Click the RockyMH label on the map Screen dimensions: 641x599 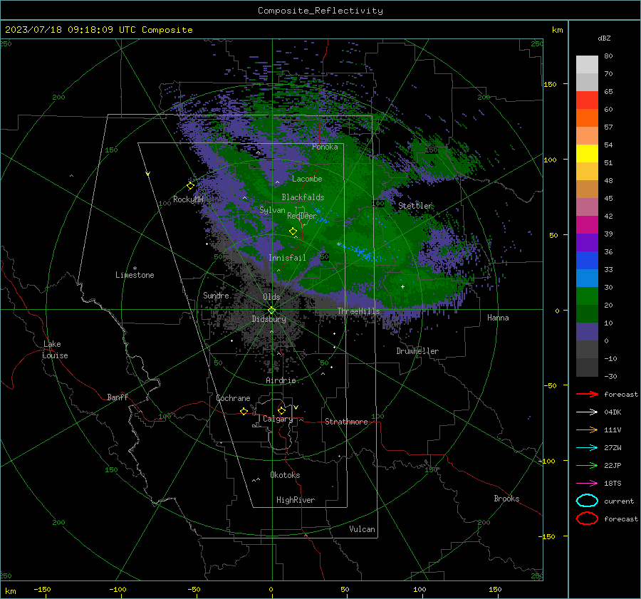(x=188, y=199)
